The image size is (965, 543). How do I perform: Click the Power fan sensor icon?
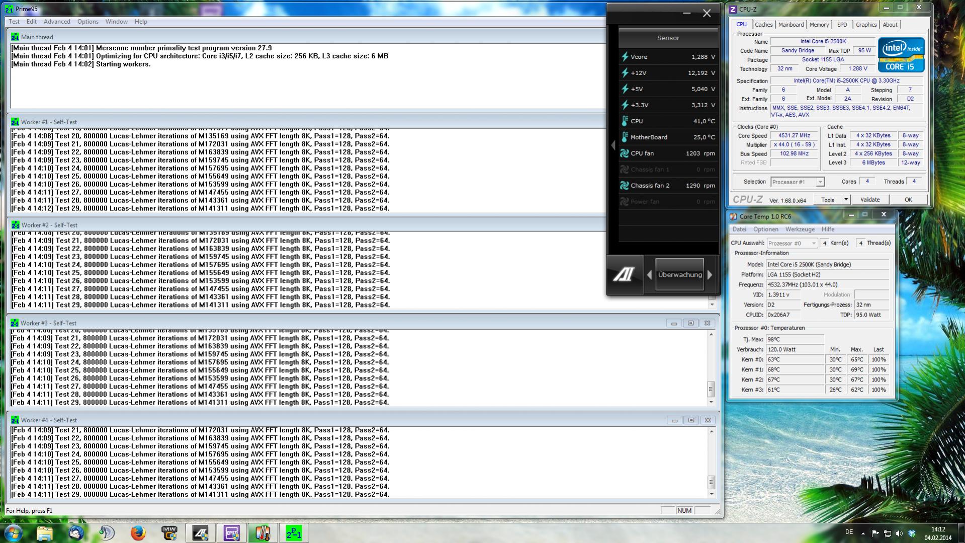point(625,202)
